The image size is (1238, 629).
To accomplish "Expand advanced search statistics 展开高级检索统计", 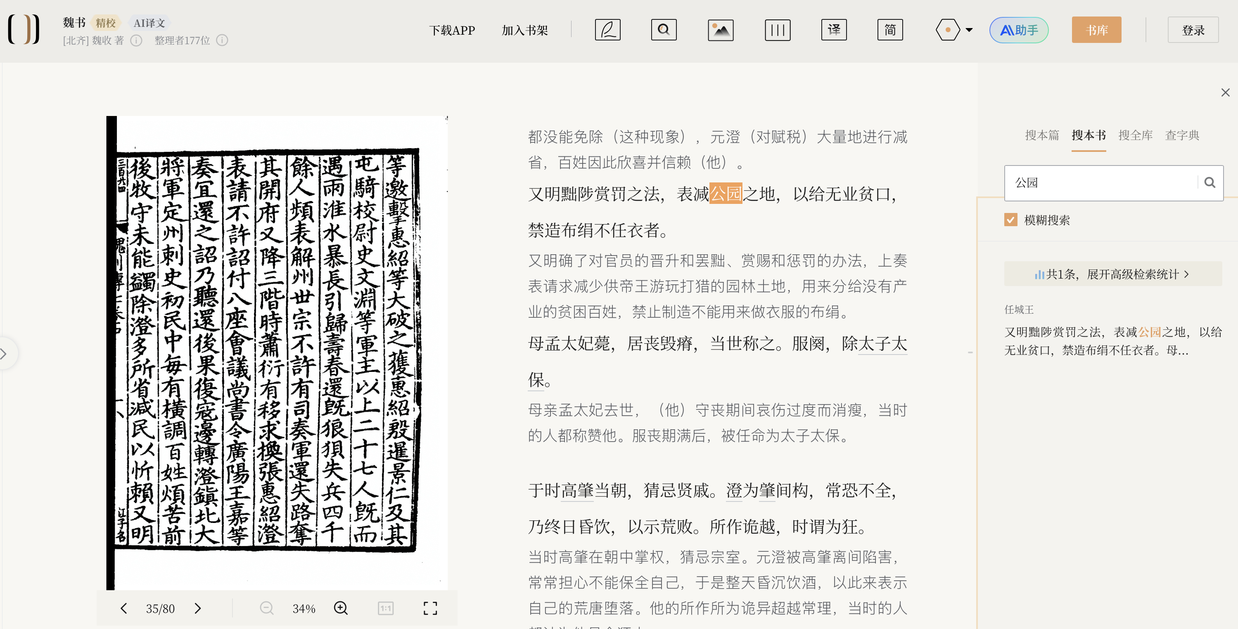I will pyautogui.click(x=1112, y=274).
